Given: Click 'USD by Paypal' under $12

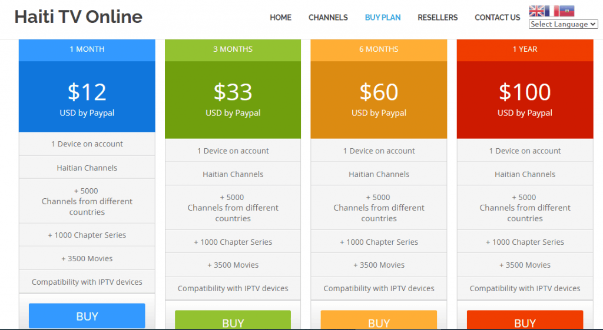Looking at the screenshot, I should pyautogui.click(x=87, y=113).
